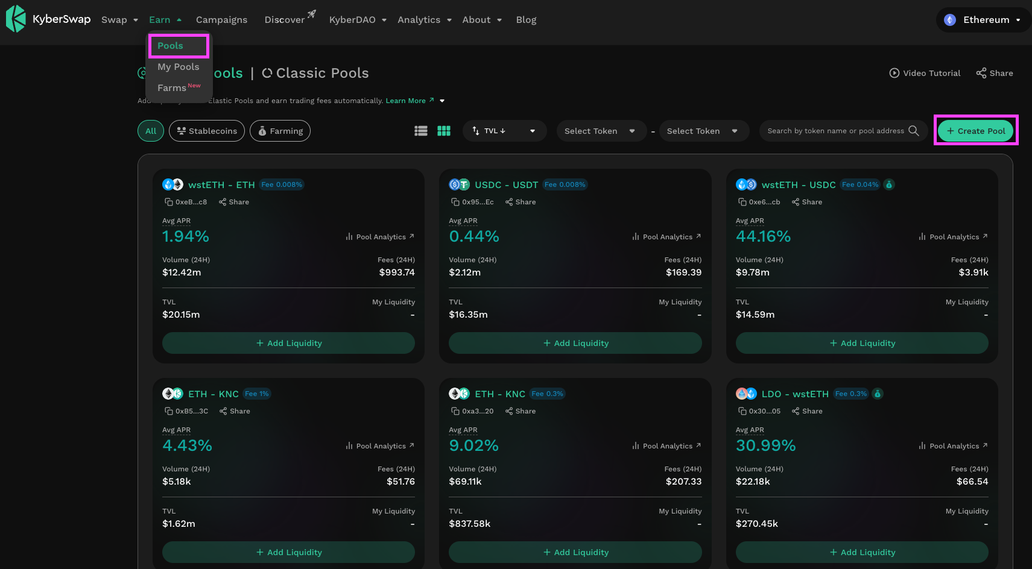Copy wstETH - ETH pool address 0xeB...c8

169,202
